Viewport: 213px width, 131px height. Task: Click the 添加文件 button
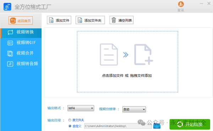tap(59, 20)
